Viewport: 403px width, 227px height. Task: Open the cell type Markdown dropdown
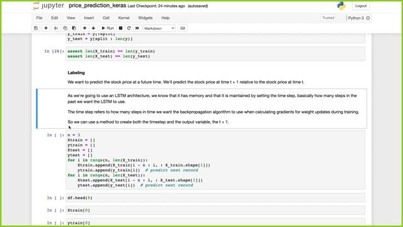159,28
